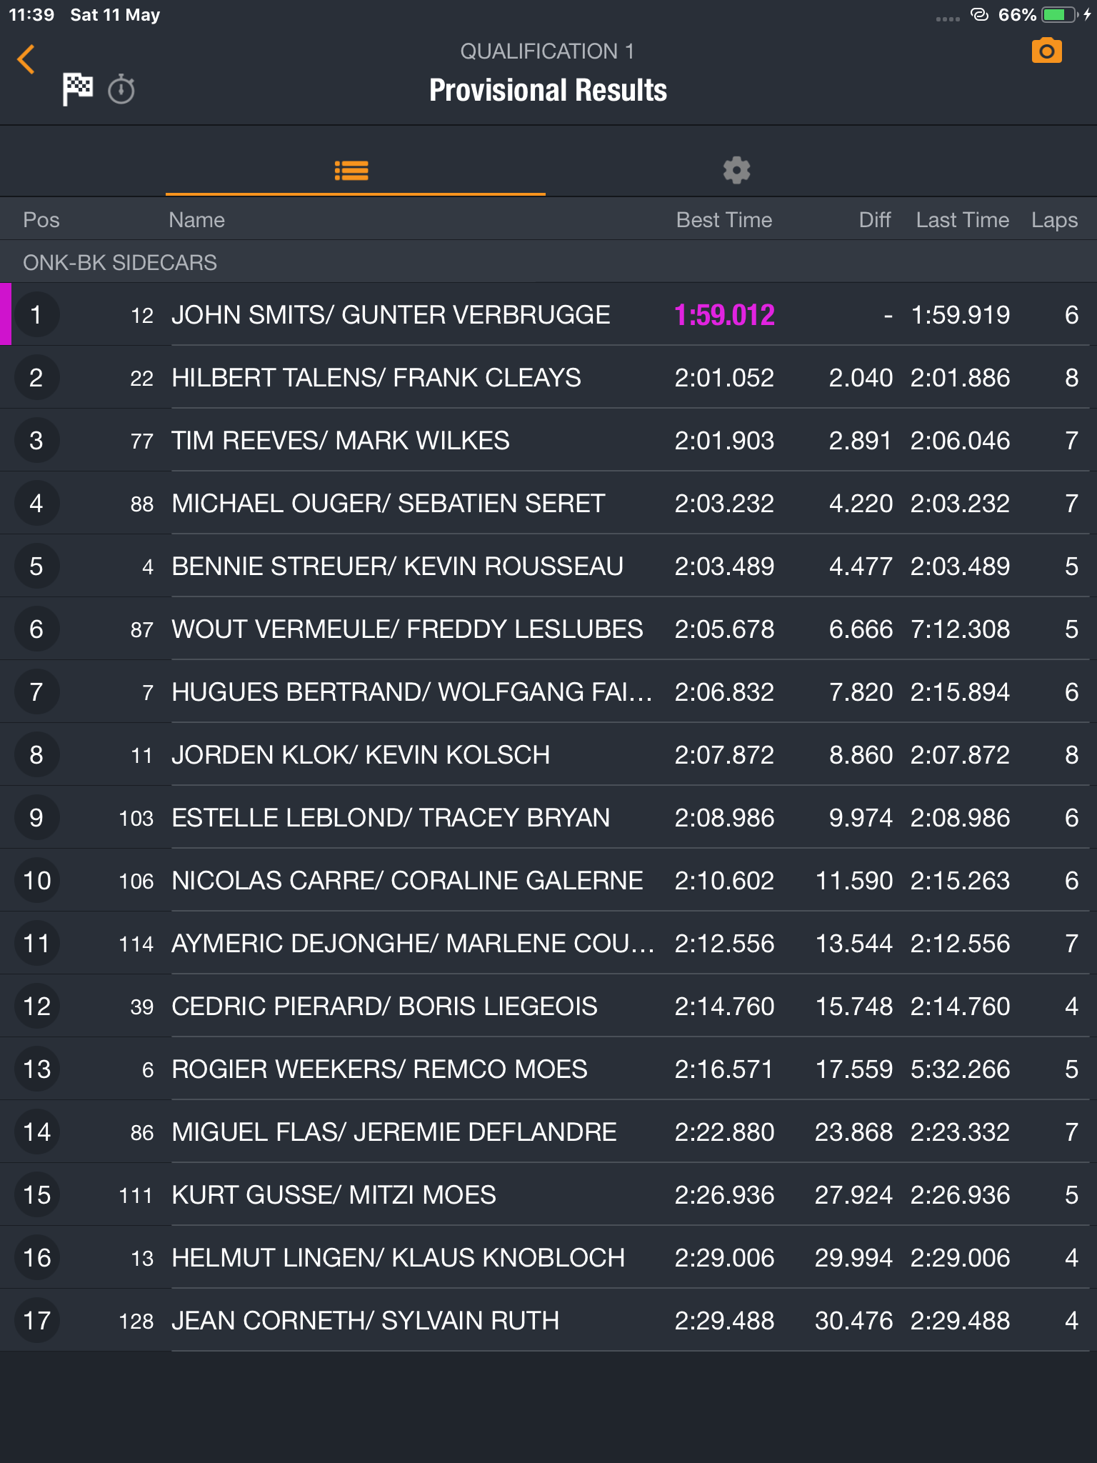Select the purple fastest time 1:59.012

724,315
